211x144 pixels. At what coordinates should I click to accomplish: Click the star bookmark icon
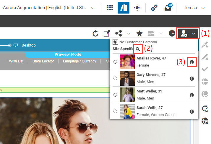point(139,34)
